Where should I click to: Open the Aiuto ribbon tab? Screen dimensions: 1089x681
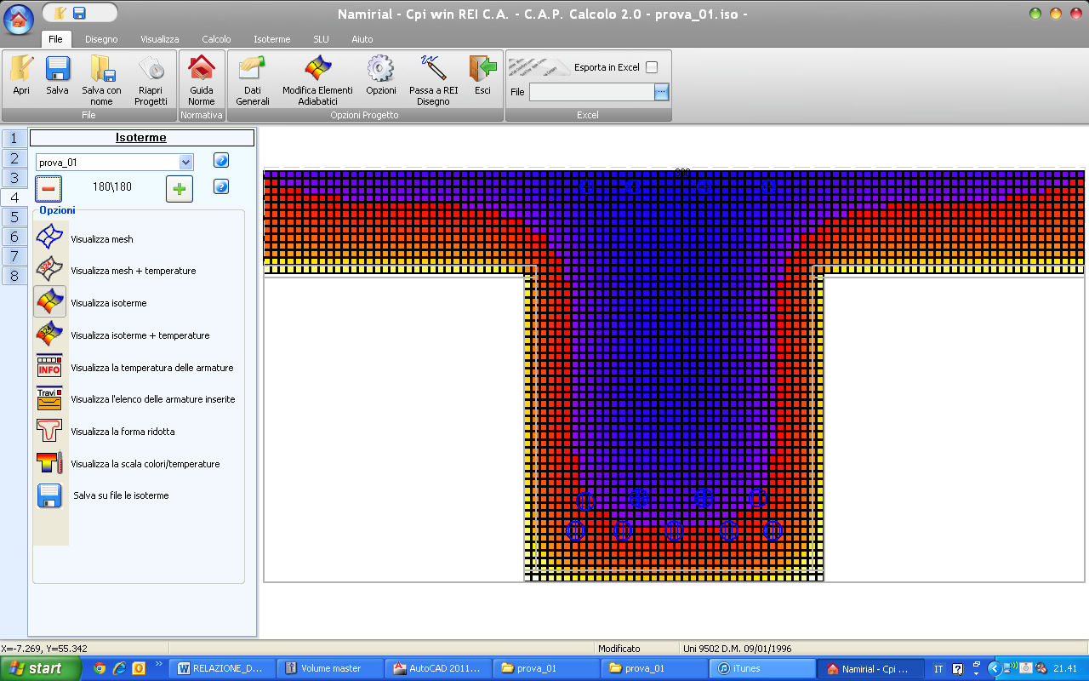tap(362, 39)
